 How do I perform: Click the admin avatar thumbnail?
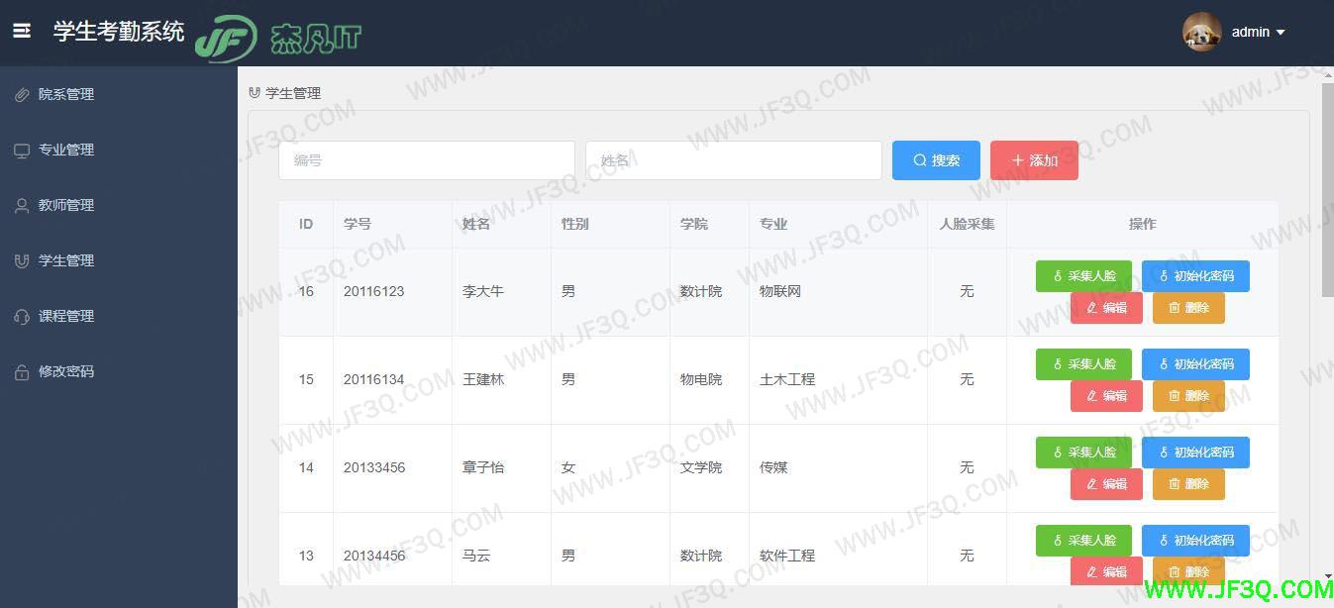[x=1200, y=31]
